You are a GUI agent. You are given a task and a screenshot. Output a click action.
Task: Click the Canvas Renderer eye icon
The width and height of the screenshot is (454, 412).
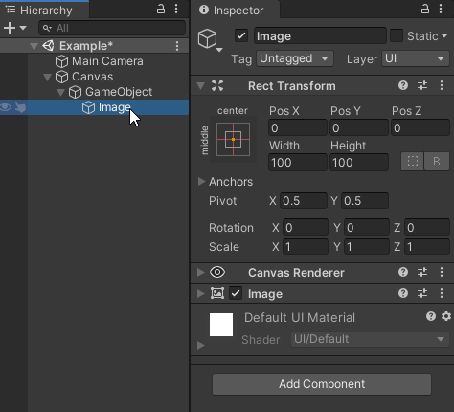click(217, 272)
